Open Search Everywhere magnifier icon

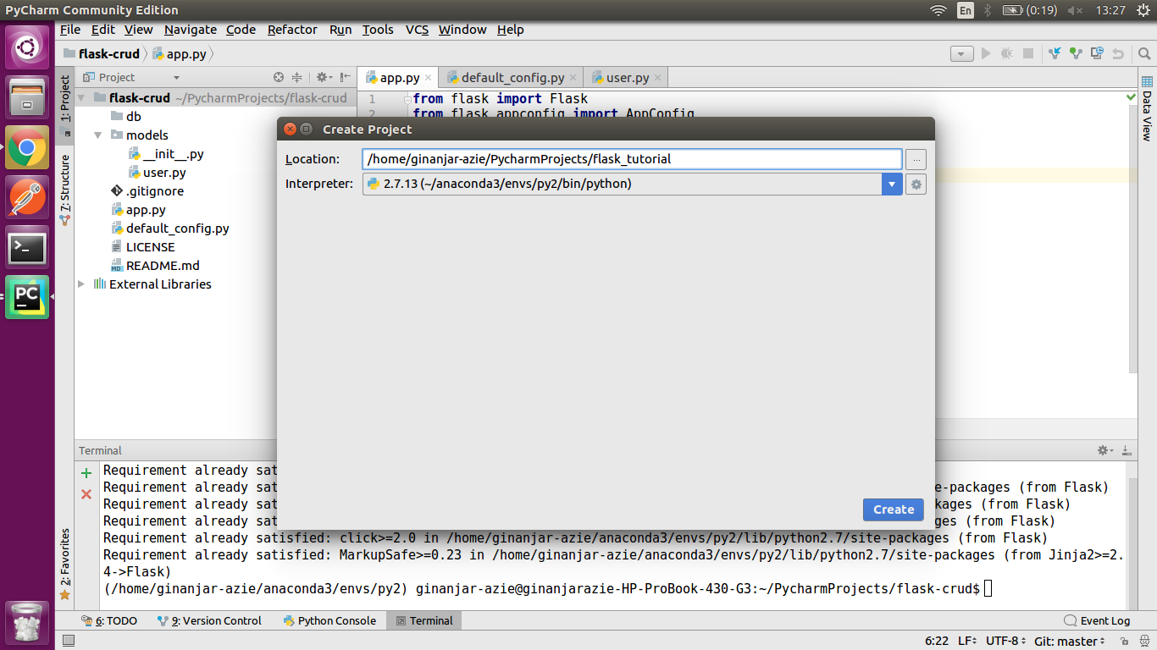(1143, 53)
